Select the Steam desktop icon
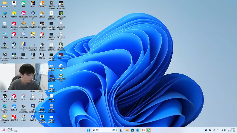Screen dimensions: 237x133 (14, 44)
